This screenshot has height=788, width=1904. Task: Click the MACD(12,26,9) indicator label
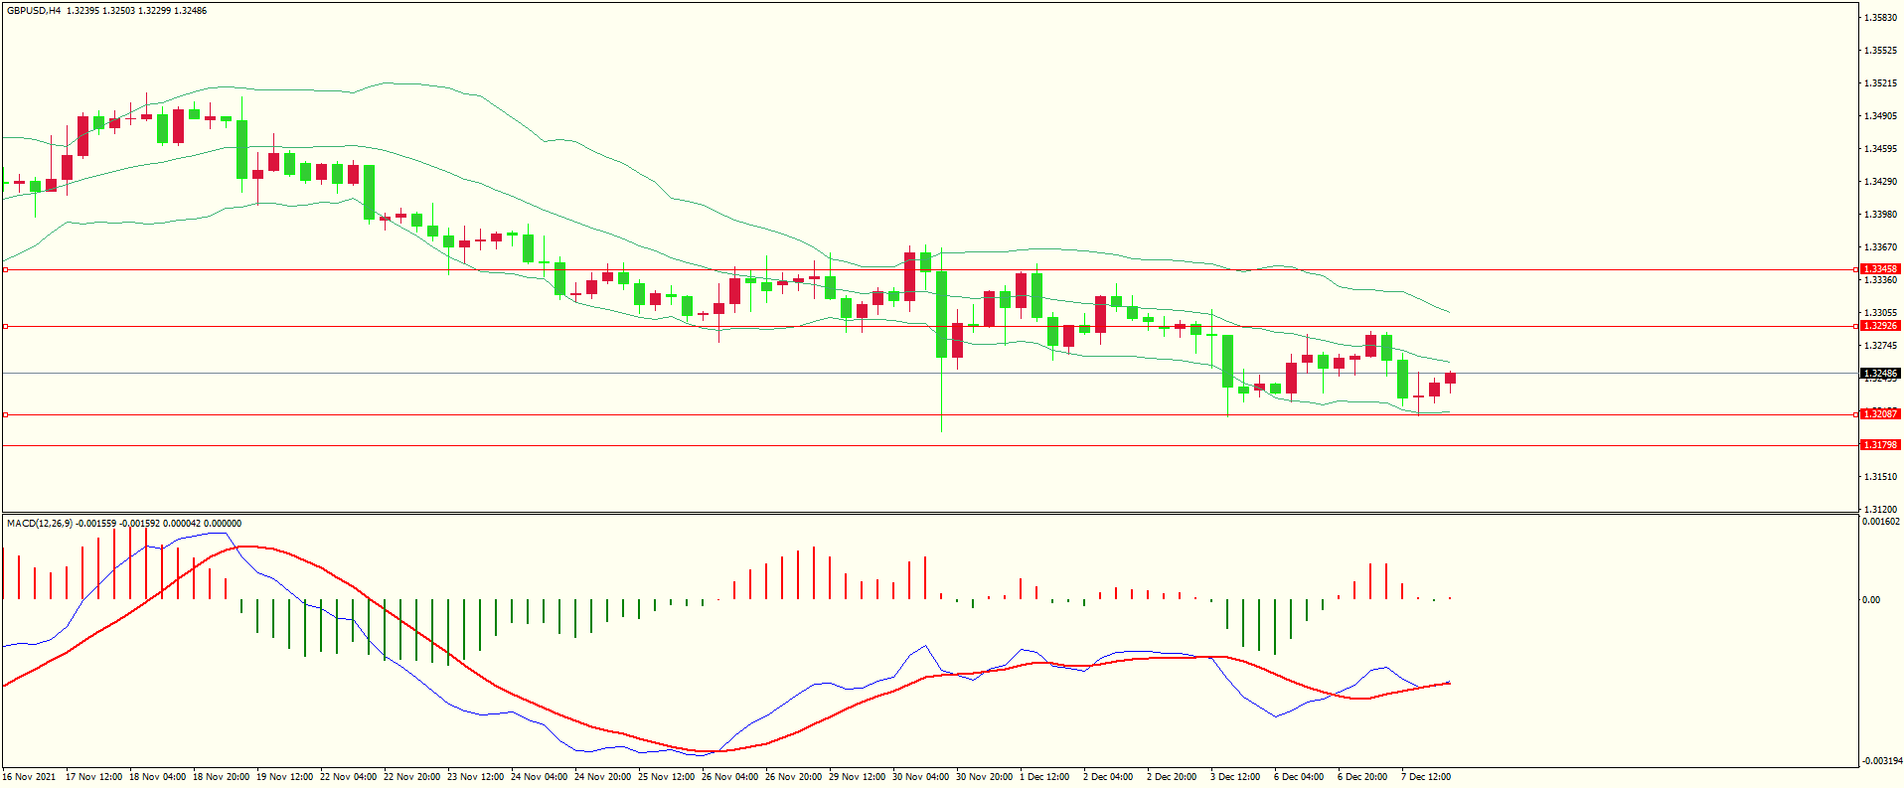click(39, 524)
